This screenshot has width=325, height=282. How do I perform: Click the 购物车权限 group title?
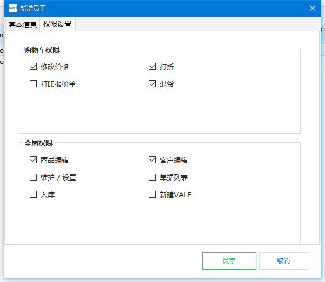tap(42, 50)
